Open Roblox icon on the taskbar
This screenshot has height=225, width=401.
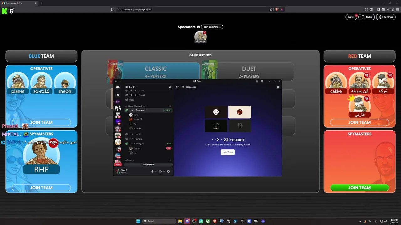249,221
